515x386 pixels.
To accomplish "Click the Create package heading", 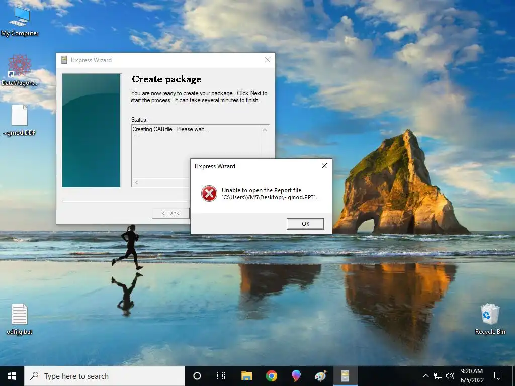I will tap(166, 79).
